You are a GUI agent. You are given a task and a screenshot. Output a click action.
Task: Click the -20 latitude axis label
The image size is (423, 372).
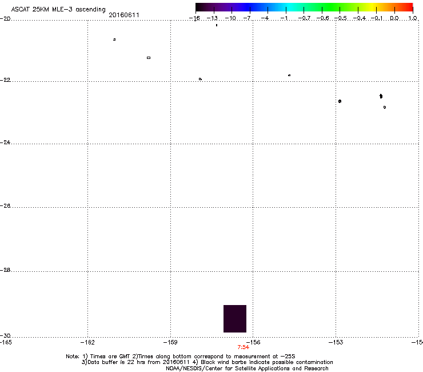point(5,18)
